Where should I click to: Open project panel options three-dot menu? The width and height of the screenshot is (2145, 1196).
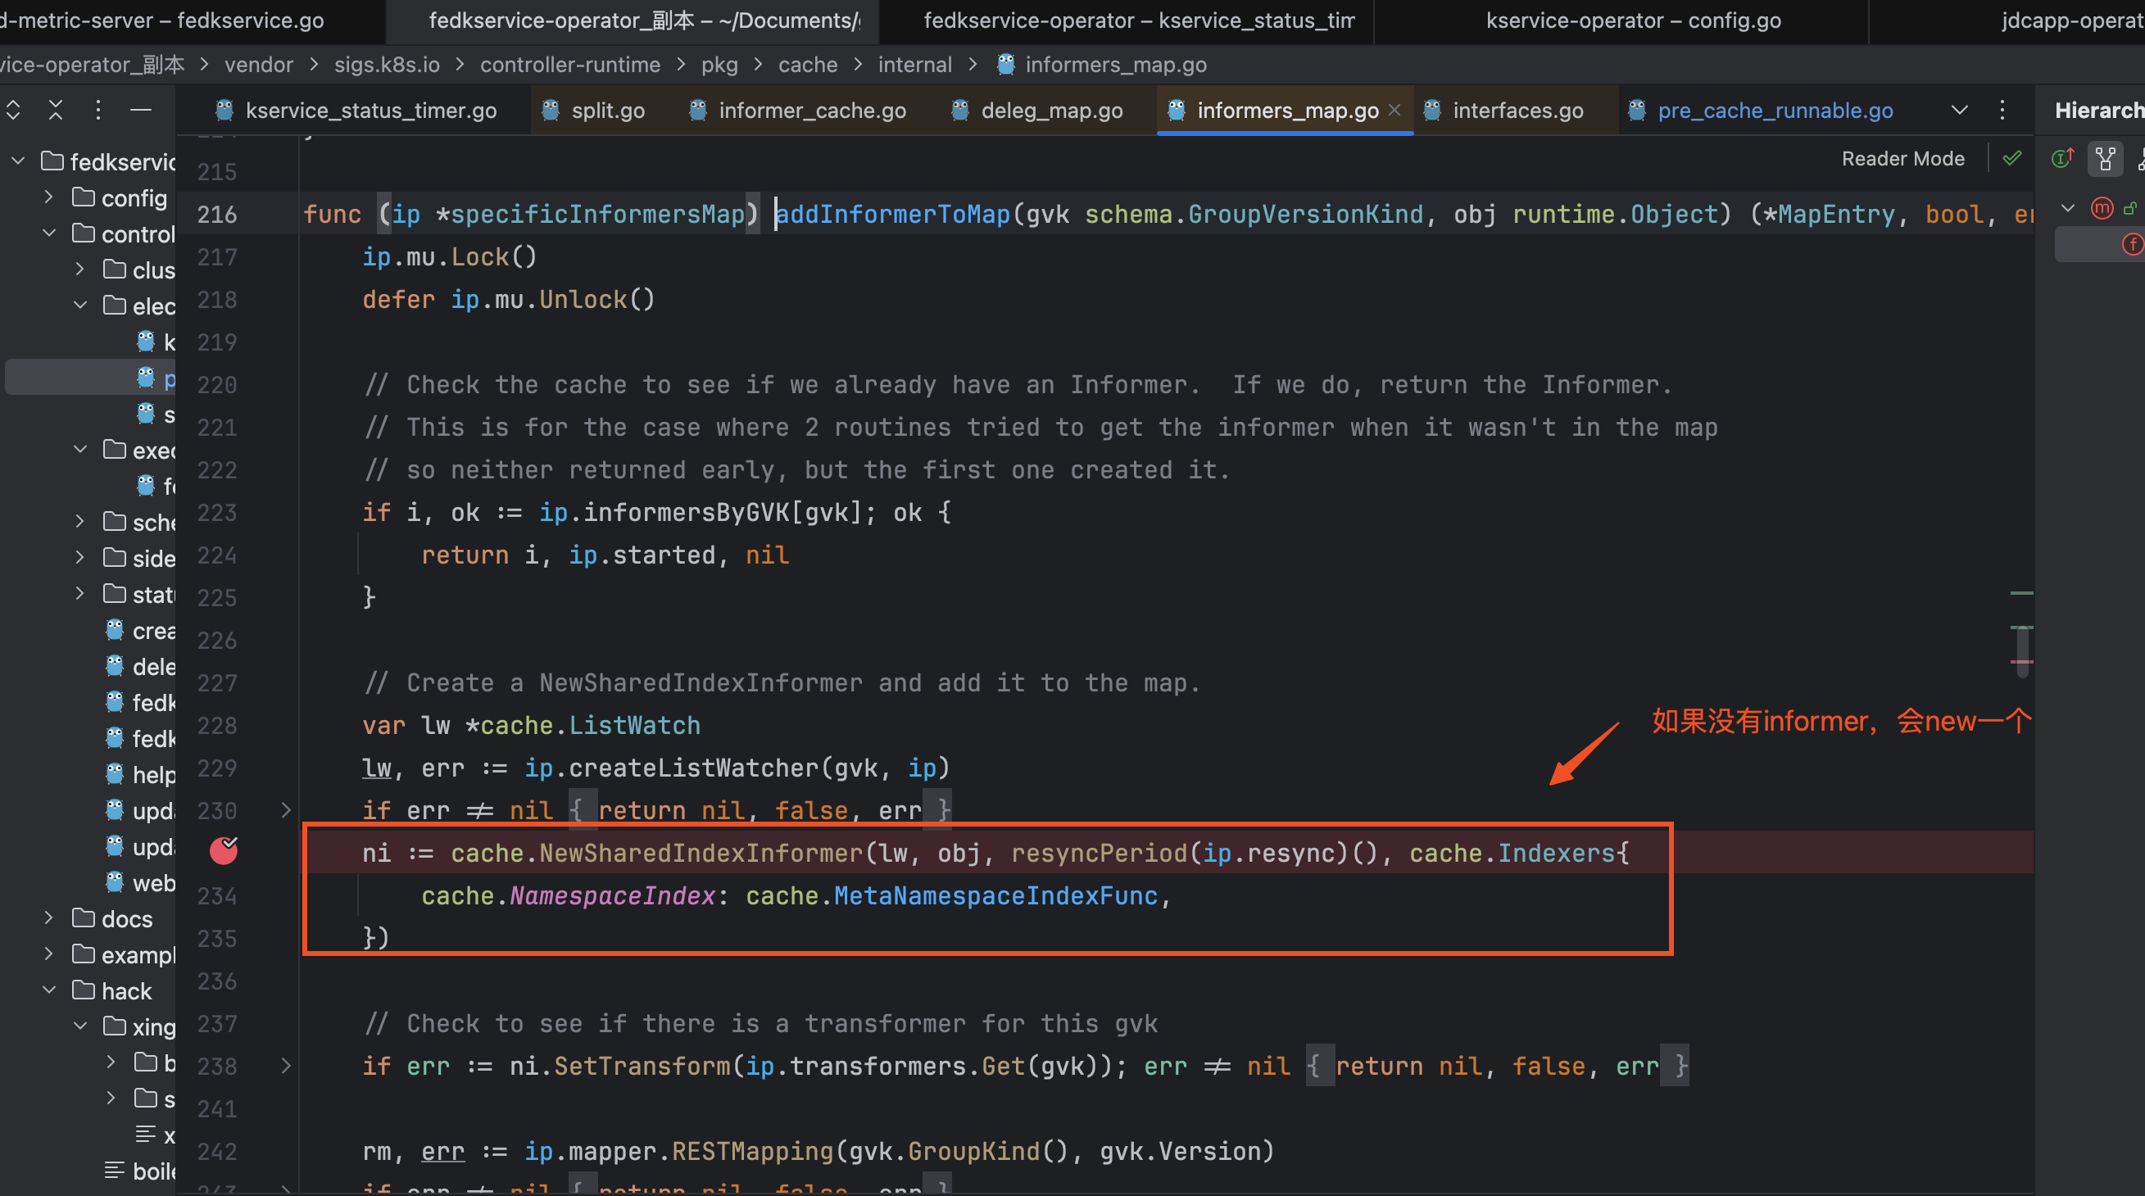click(x=98, y=110)
